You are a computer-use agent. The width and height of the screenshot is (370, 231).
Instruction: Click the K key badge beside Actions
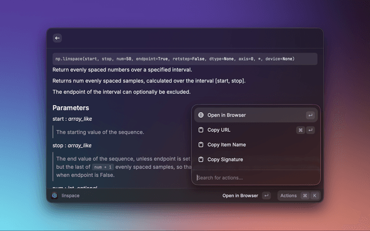pyautogui.click(x=314, y=196)
